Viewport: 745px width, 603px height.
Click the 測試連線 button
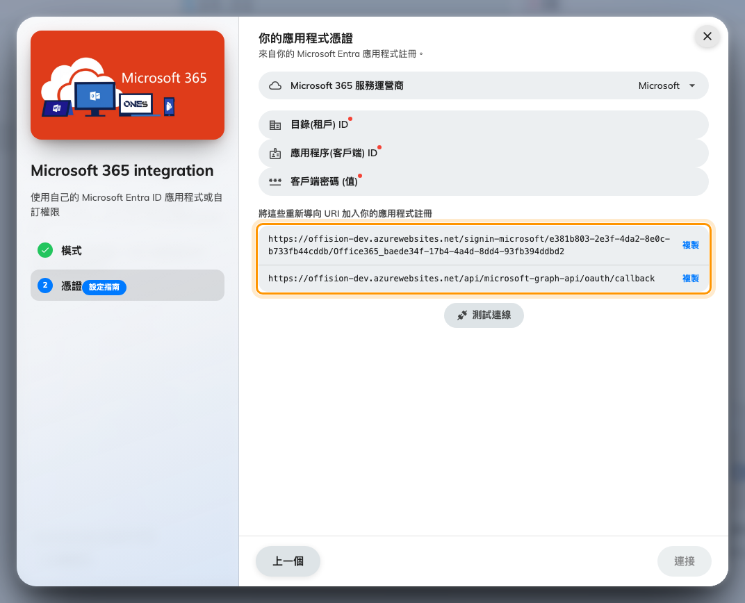[484, 315]
